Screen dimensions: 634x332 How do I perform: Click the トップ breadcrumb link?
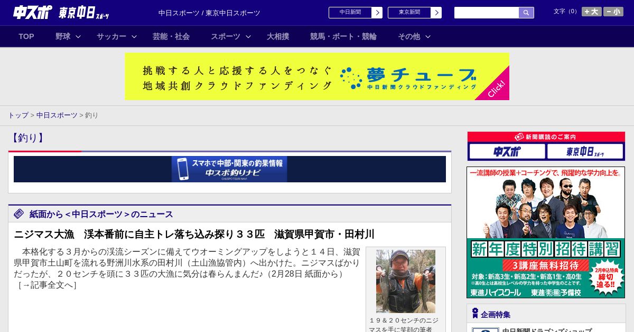coord(18,115)
